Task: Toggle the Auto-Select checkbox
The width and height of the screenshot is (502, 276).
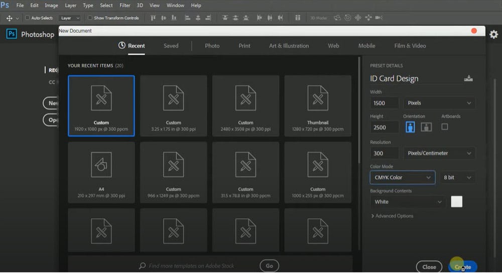Action: tap(28, 18)
